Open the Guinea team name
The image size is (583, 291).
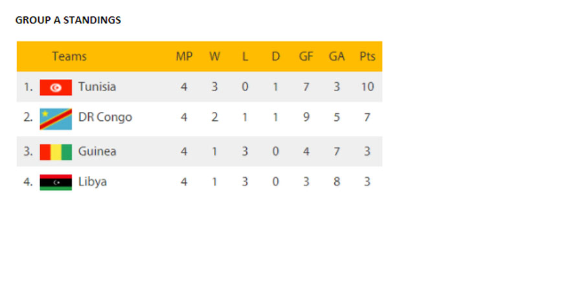[x=97, y=151]
